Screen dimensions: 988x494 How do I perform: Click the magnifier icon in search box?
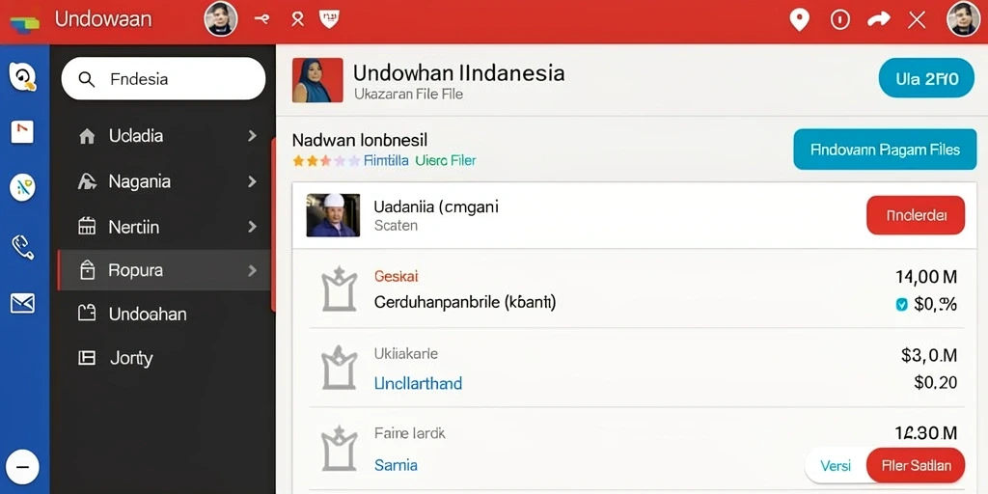86,79
